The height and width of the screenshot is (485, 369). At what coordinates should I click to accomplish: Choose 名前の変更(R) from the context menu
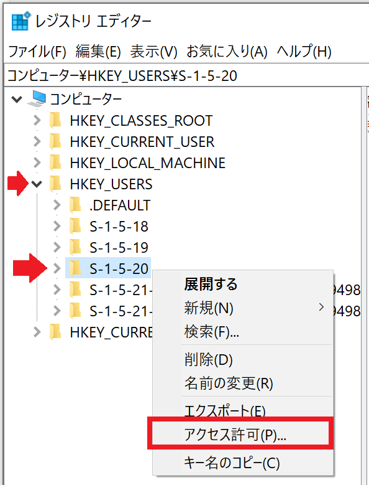pyautogui.click(x=243, y=384)
